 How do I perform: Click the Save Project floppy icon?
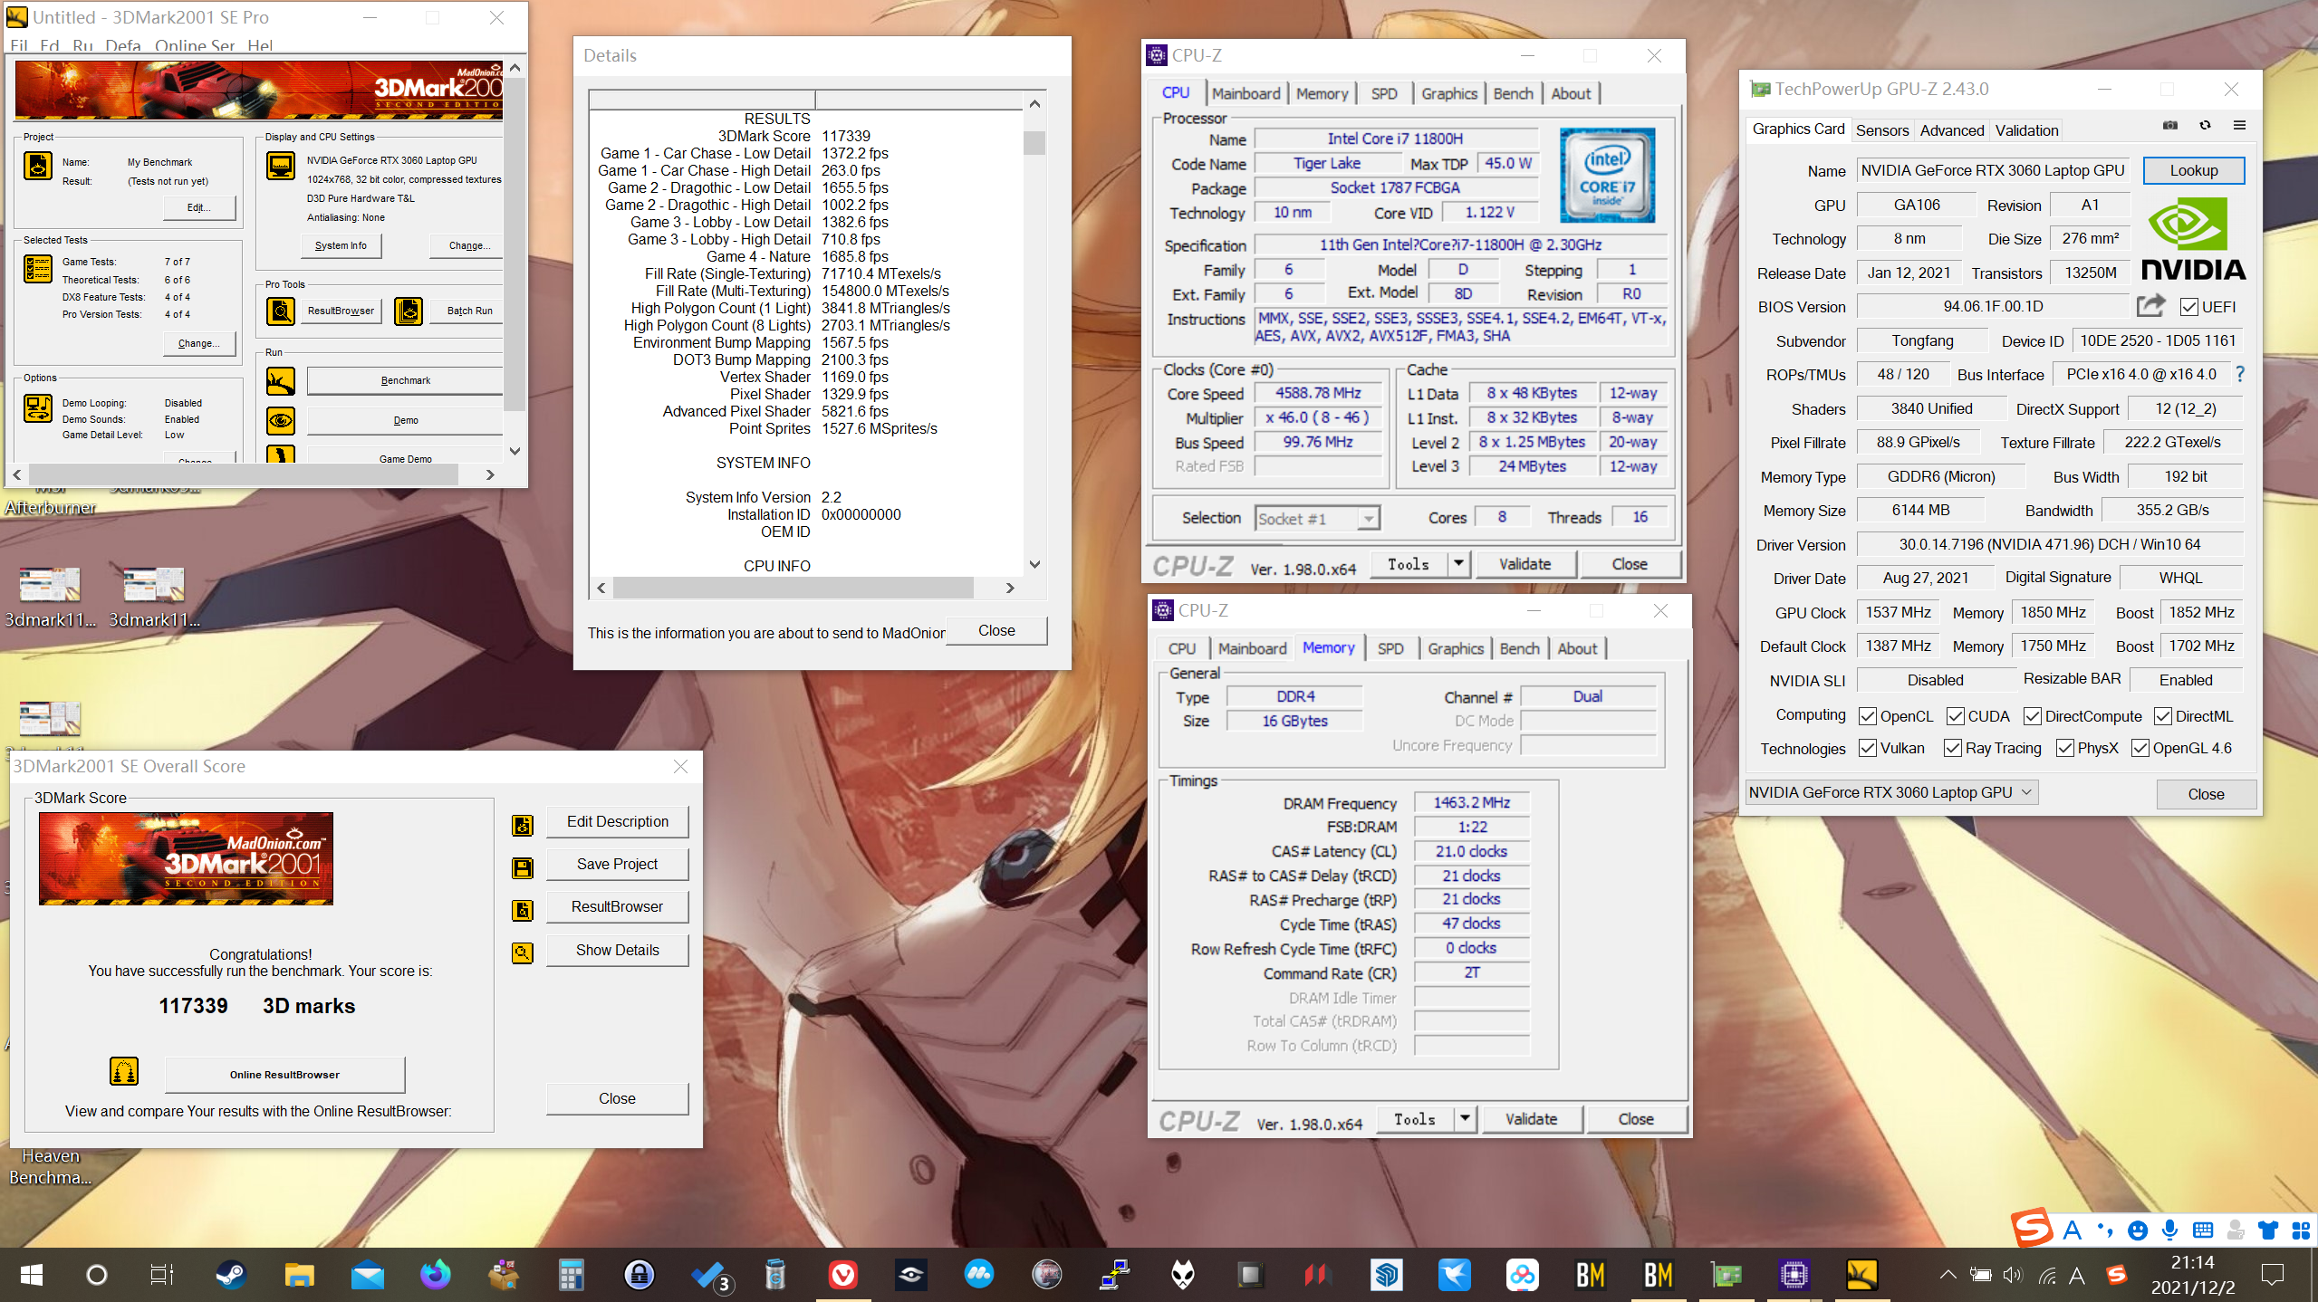pos(523,867)
